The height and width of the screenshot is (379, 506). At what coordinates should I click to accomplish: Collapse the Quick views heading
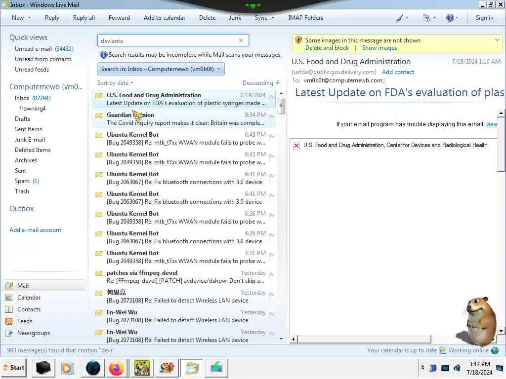click(28, 38)
